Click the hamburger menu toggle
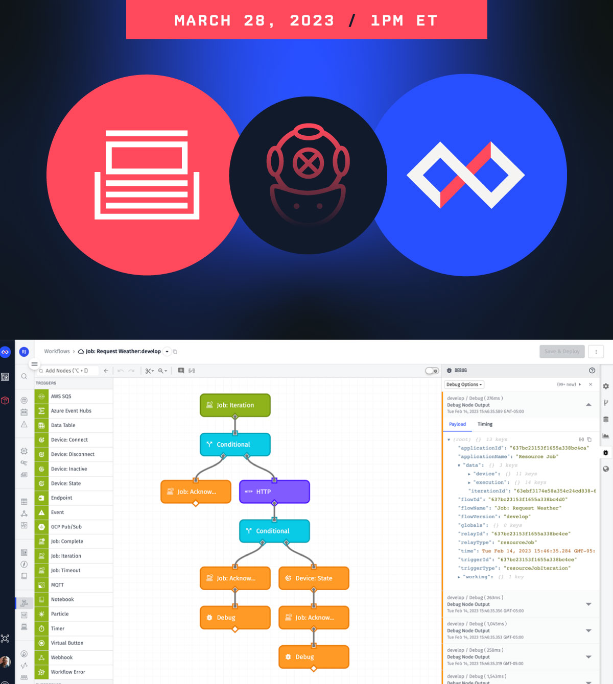The image size is (613, 684). tap(34, 364)
